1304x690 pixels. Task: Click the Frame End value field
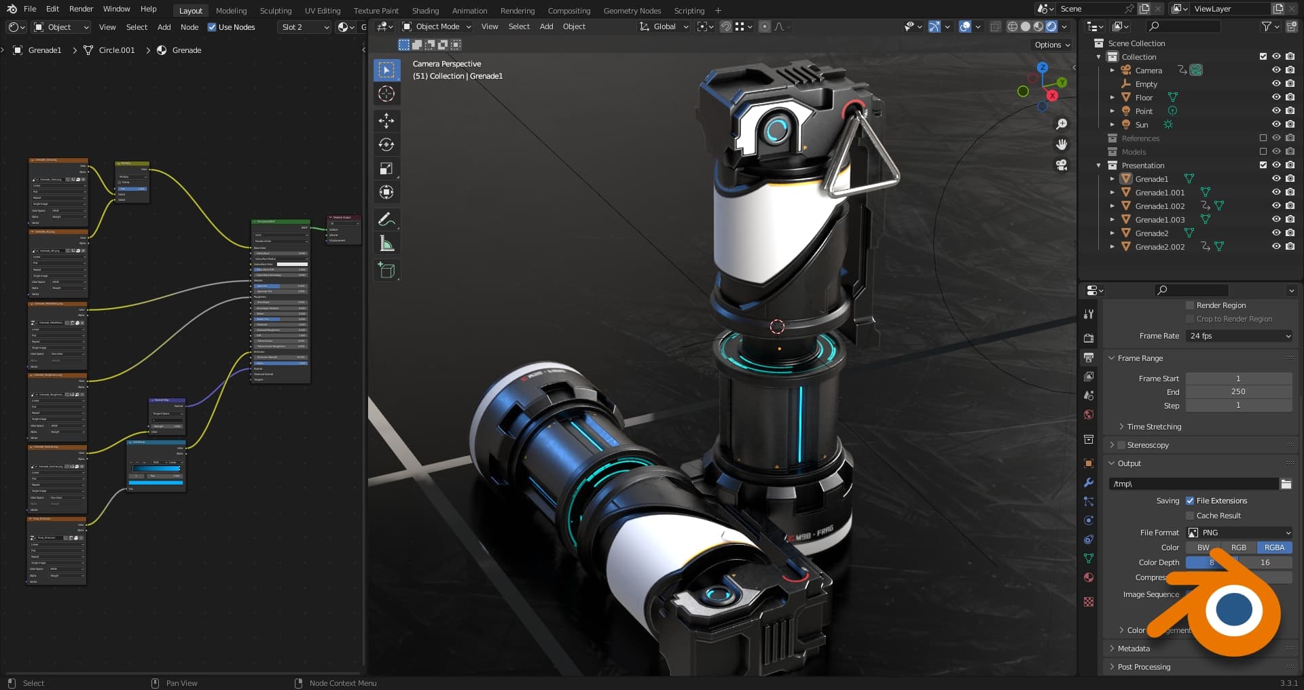1239,391
